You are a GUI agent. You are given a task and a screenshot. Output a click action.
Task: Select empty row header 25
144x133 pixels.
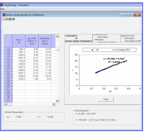coord(8,82)
